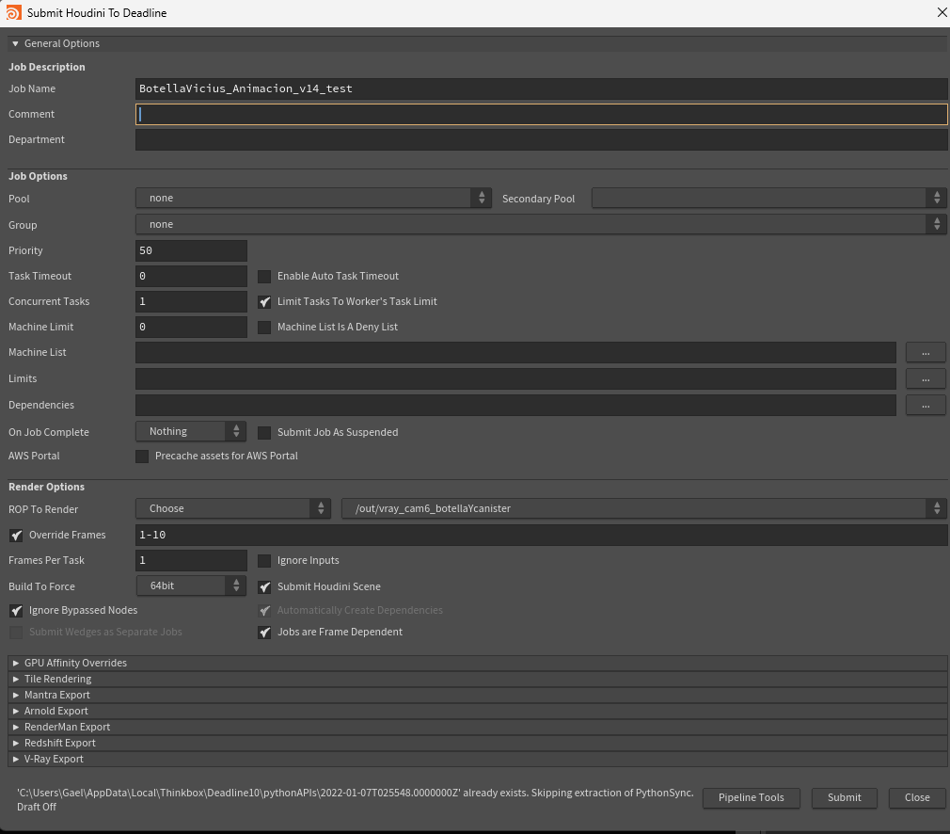The width and height of the screenshot is (950, 834).
Task: Click the Limits text field
Action: coord(515,378)
